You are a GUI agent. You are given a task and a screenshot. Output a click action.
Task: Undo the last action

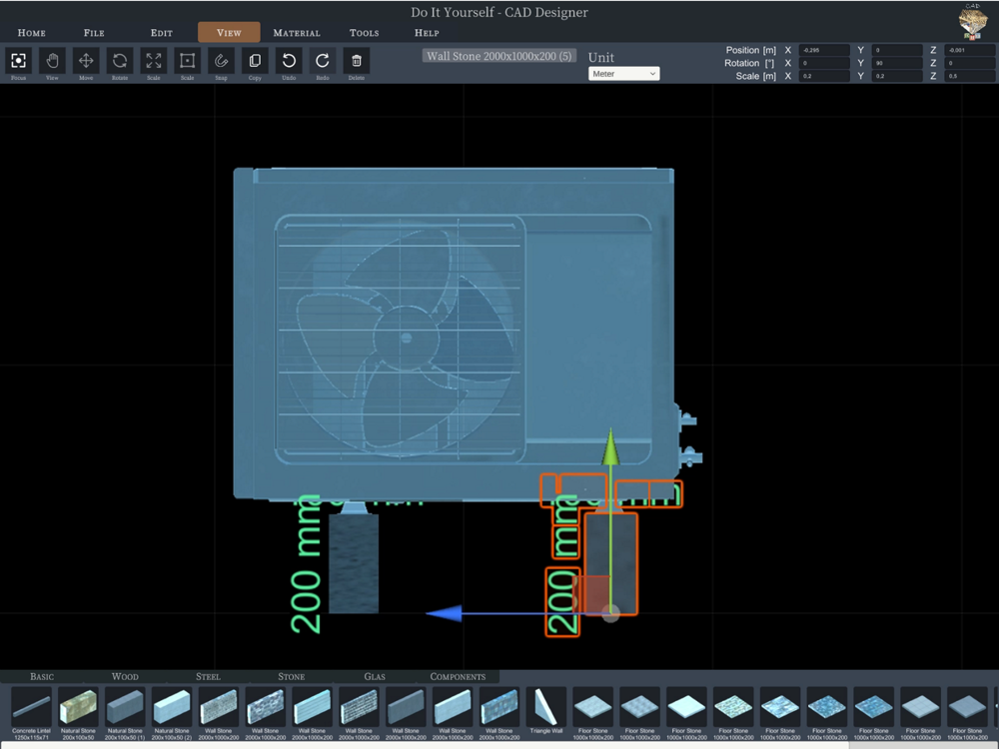click(289, 61)
